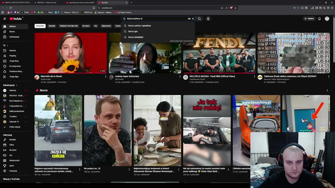Play the 'Mamm0n ale to Sanah' thumbnail
Screen dimensions: 335x188
point(71,53)
